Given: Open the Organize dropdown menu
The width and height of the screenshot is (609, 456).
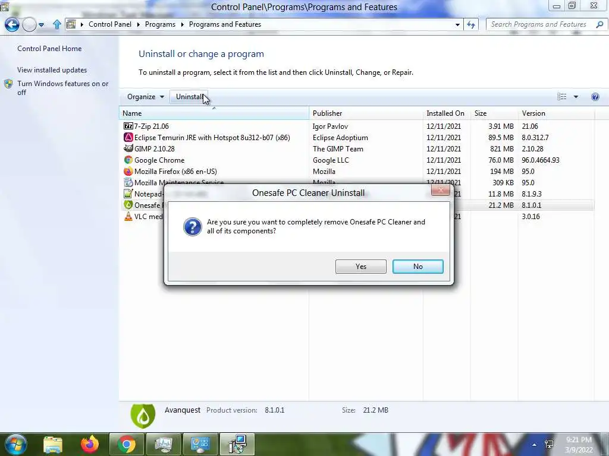Looking at the screenshot, I should 145,97.
